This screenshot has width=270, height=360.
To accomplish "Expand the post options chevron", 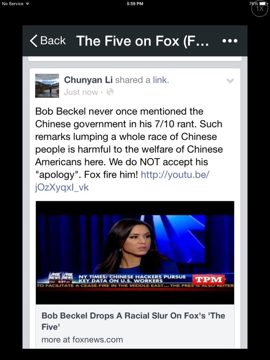I will [230, 81].
